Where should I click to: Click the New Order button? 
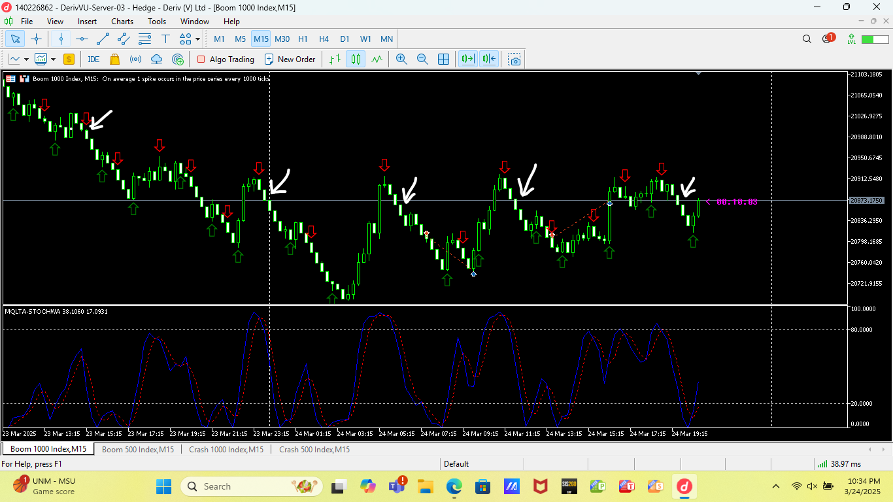(290, 59)
